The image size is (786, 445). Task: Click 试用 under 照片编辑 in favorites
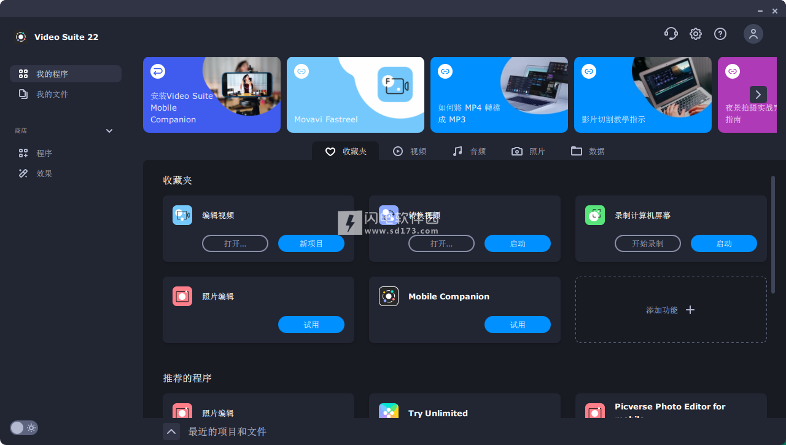(x=311, y=325)
